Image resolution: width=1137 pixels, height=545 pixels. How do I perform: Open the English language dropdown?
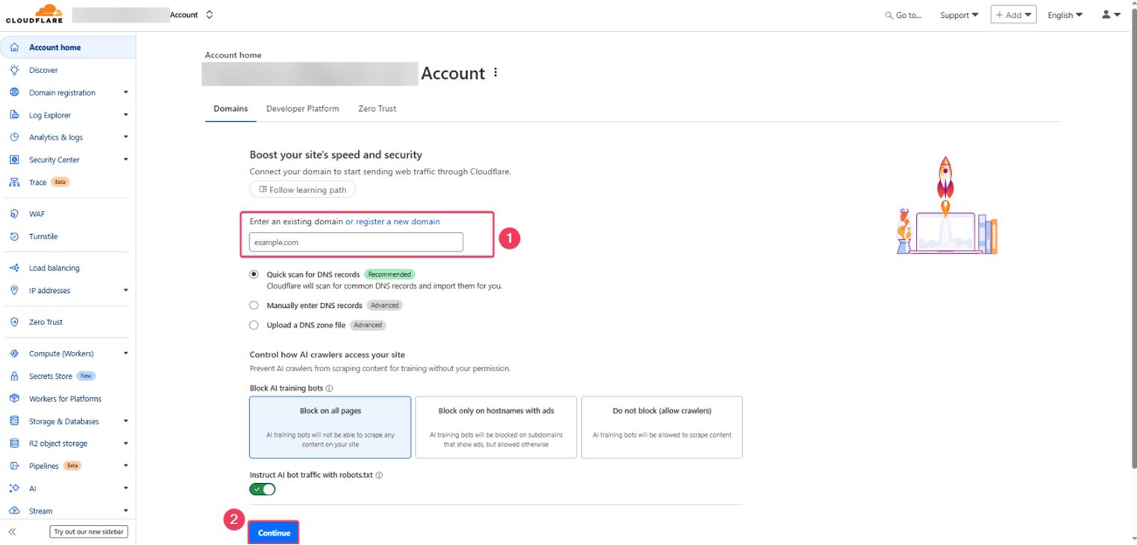pos(1065,15)
